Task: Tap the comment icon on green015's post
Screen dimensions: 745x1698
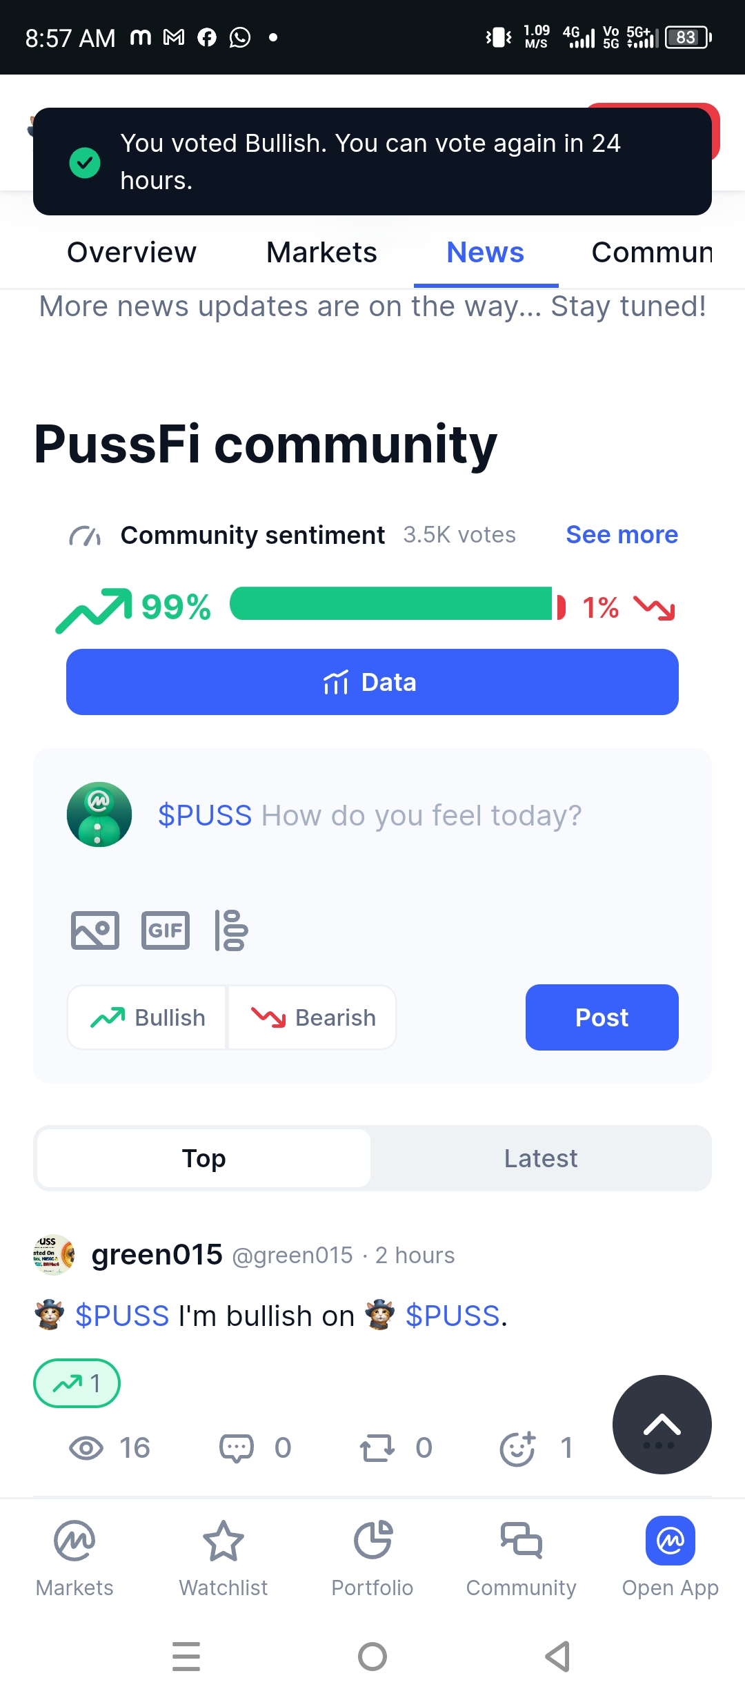Action: click(237, 1448)
